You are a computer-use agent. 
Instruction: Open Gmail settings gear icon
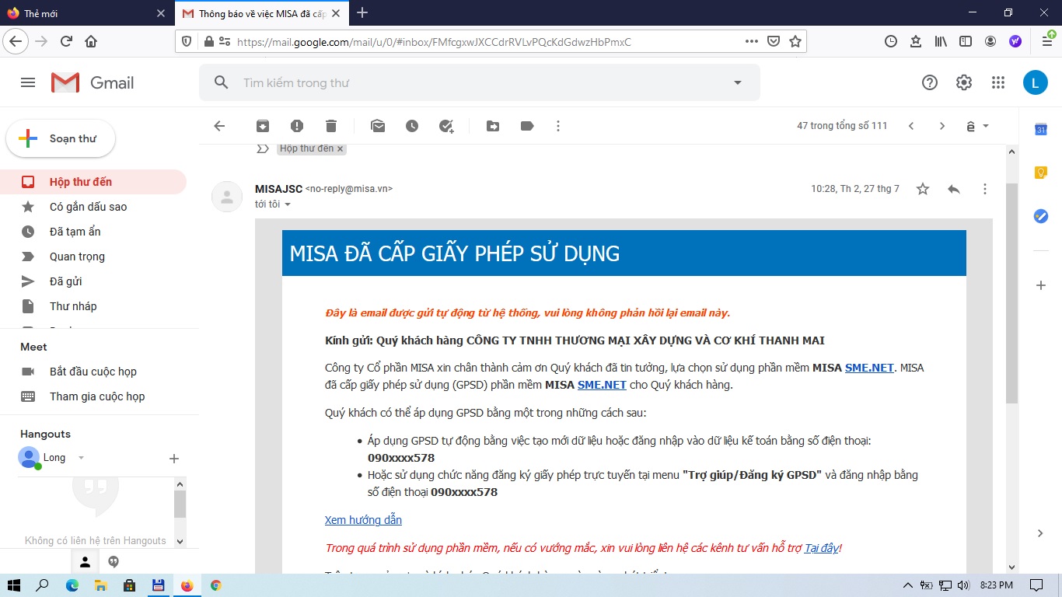coord(964,82)
